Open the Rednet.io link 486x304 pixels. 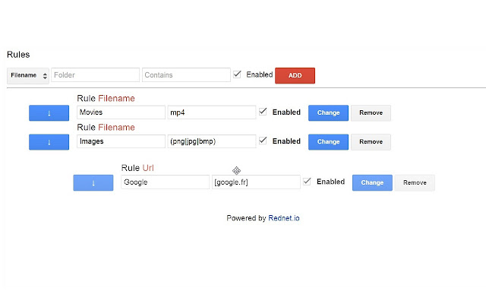click(284, 218)
